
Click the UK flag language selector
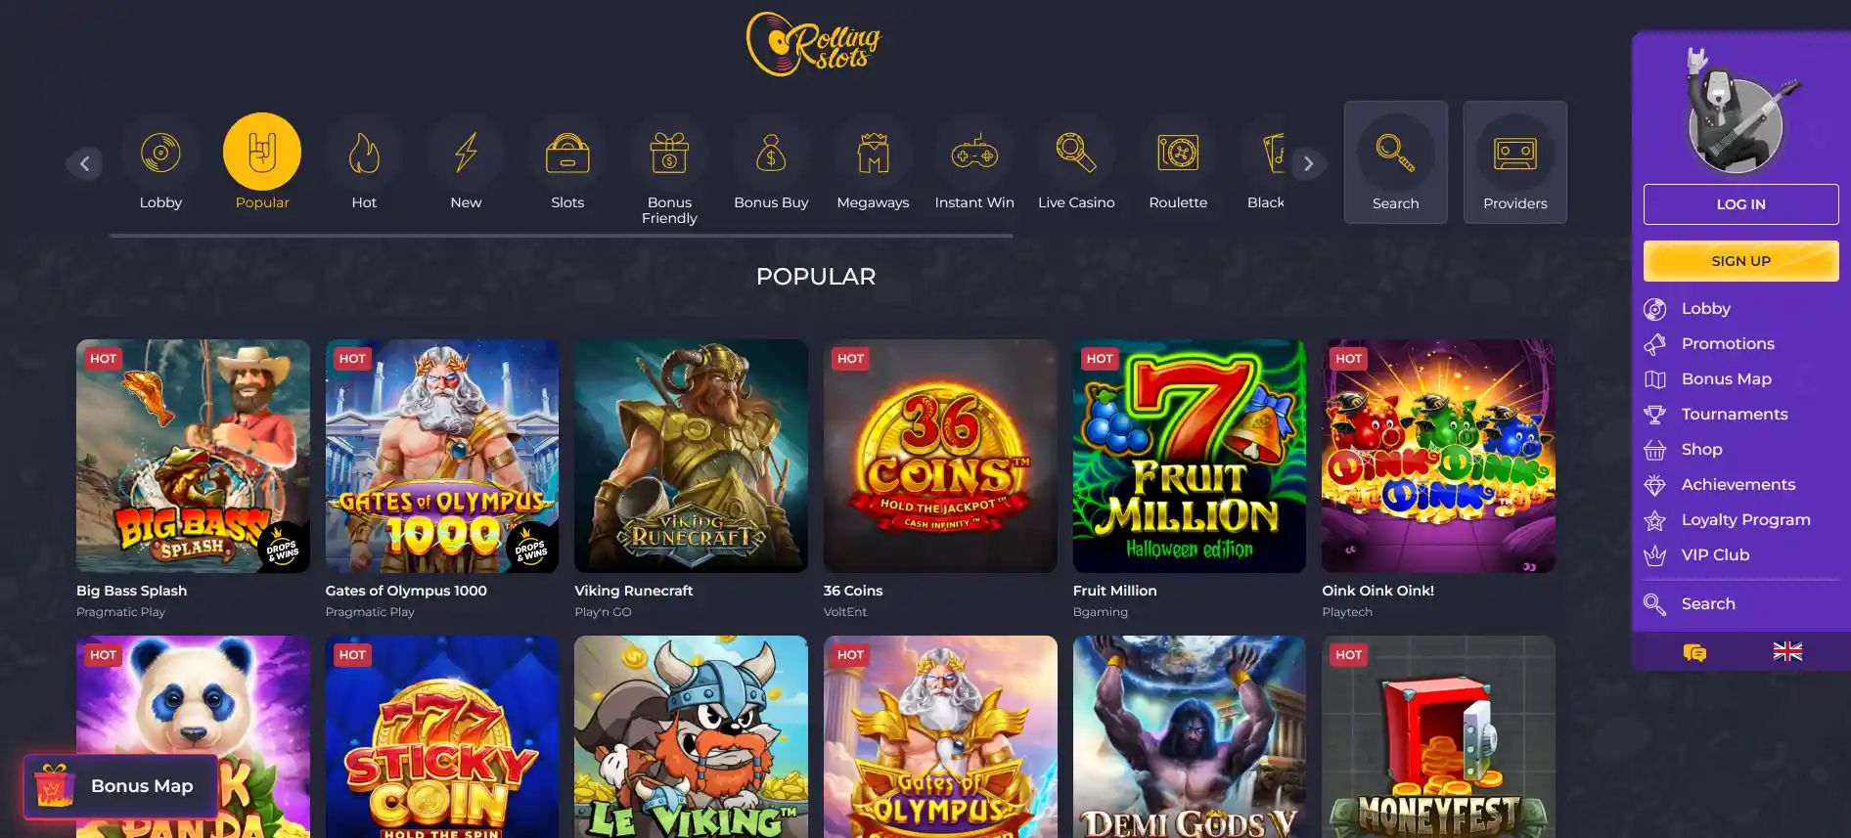click(x=1787, y=651)
